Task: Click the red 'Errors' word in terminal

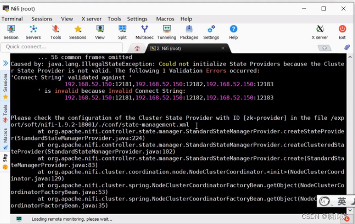Action: pos(216,70)
